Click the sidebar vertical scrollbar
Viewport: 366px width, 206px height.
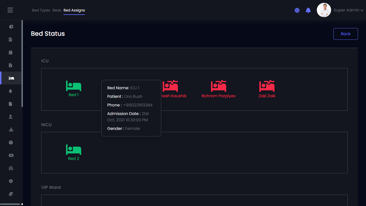point(22,64)
